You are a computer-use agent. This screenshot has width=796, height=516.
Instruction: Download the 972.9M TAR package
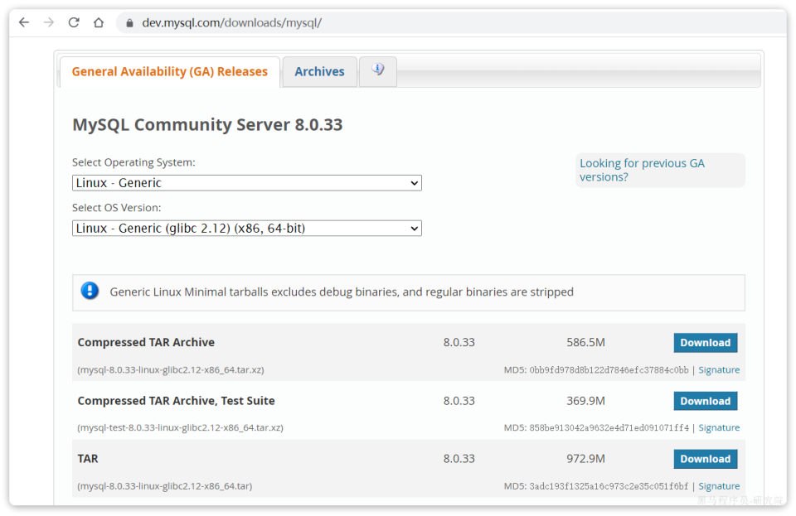[x=705, y=459]
